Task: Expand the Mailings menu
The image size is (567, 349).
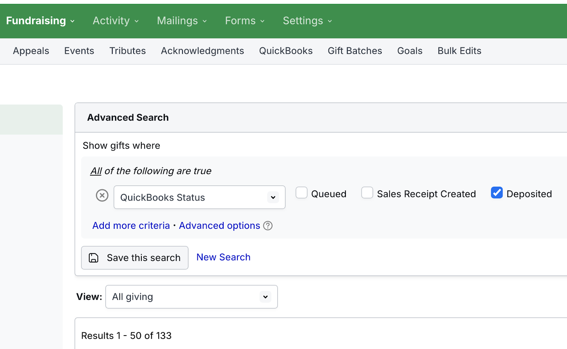Action: [x=182, y=21]
